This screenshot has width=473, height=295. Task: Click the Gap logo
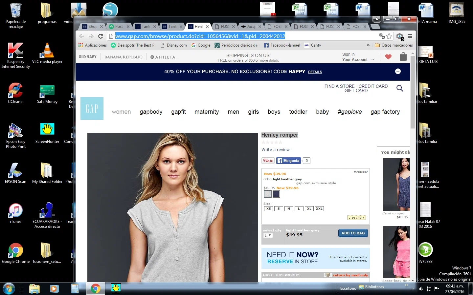(92, 108)
